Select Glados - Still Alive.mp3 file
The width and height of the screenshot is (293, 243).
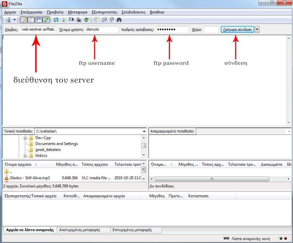pyautogui.click(x=30, y=178)
